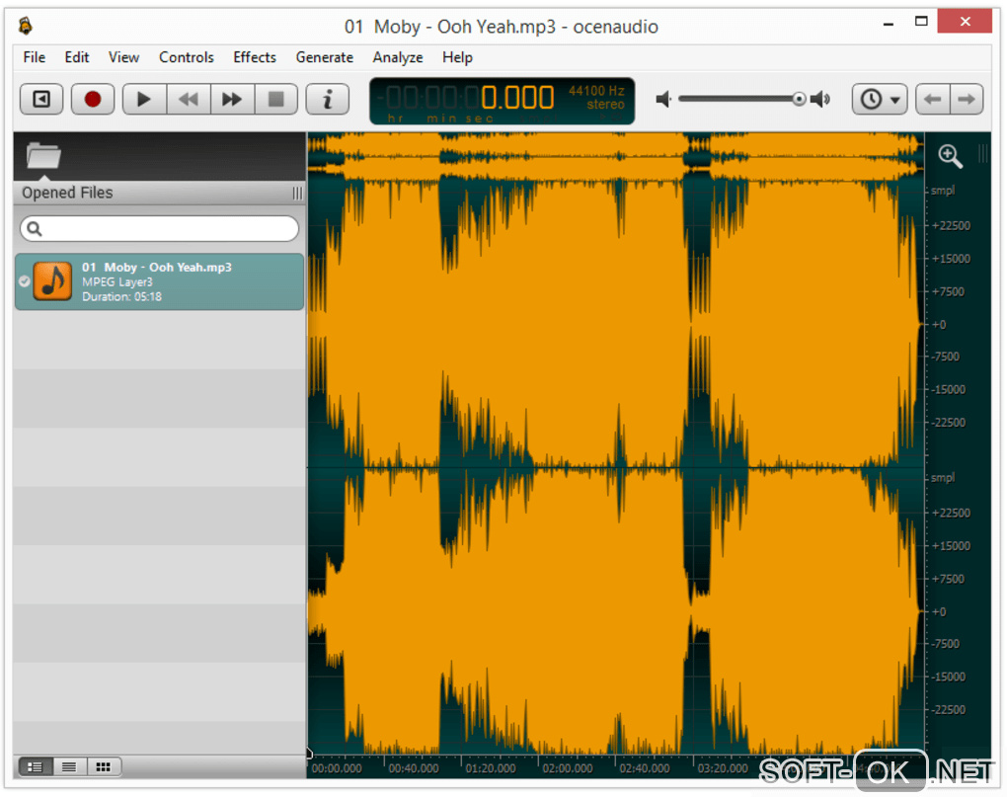
Task: Switch to compact list view
Action: pos(69,766)
